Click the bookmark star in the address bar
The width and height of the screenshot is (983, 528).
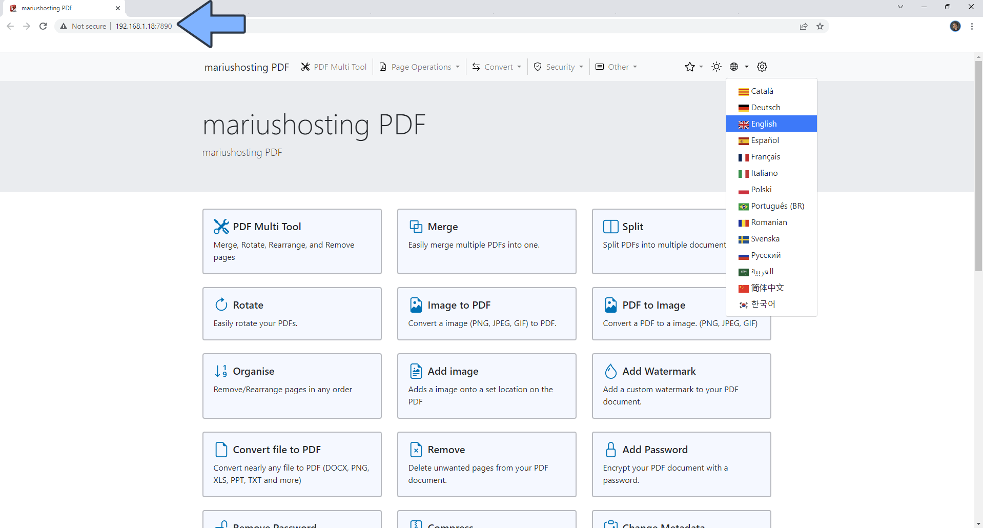pyautogui.click(x=820, y=26)
